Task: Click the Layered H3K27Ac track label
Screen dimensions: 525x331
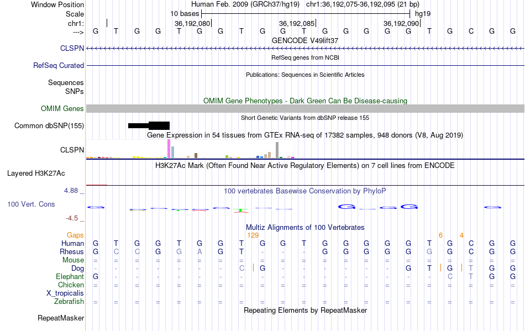Action: pyautogui.click(x=36, y=174)
